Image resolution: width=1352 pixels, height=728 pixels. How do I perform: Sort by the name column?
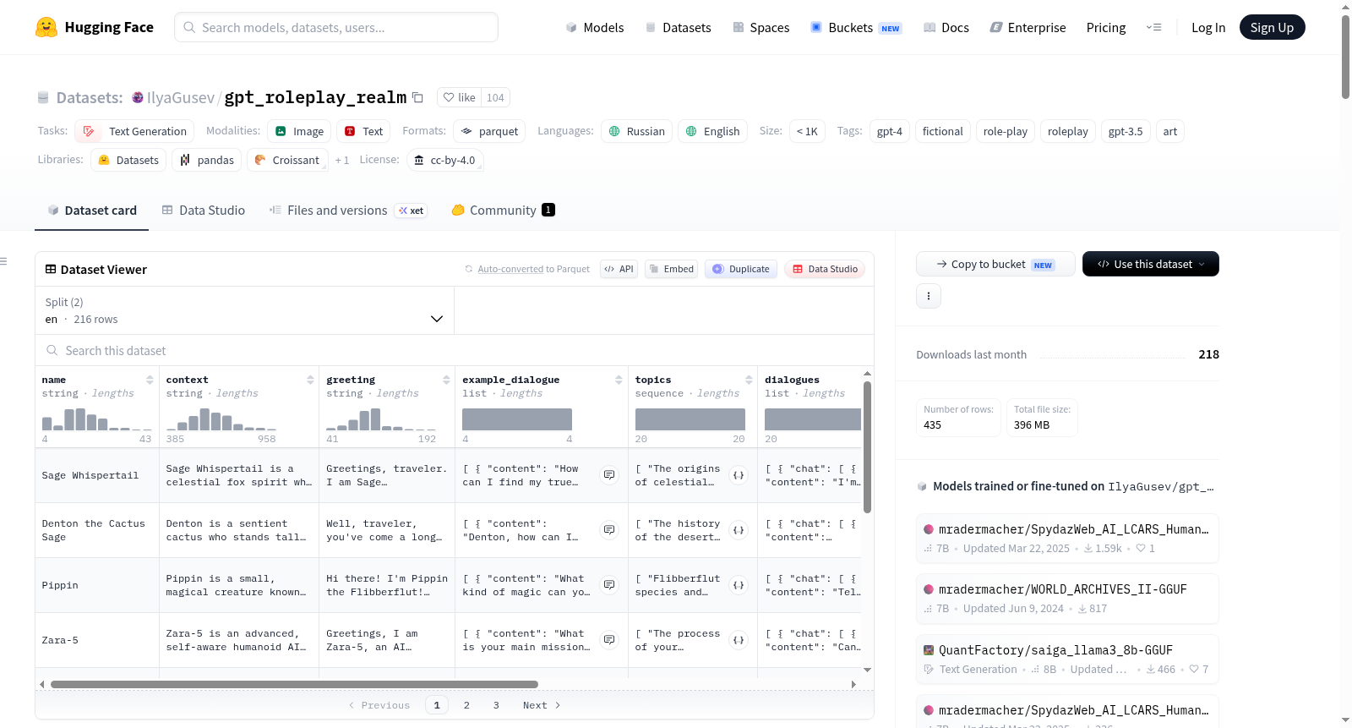[x=150, y=380]
